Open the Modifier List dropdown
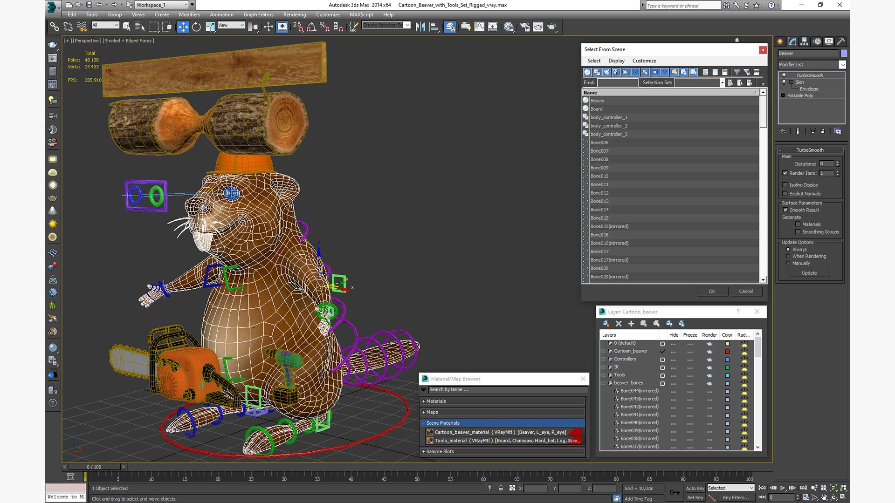This screenshot has height=503, width=895. (x=842, y=65)
